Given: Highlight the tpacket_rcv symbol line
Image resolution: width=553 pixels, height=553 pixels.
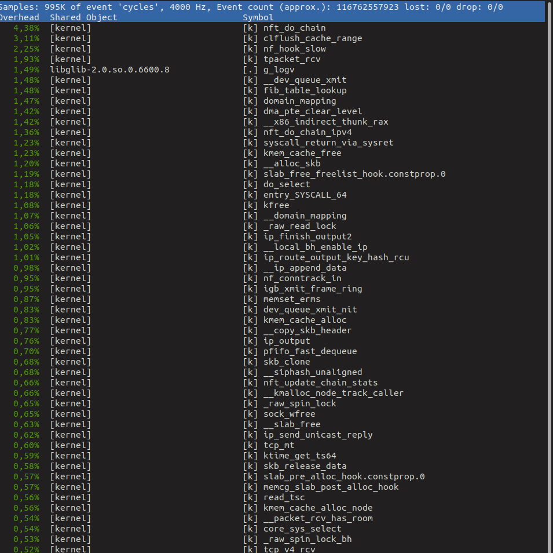Looking at the screenshot, I should (291, 59).
